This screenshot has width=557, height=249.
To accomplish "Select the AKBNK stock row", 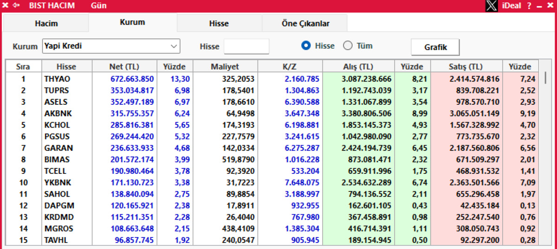I will point(272,113).
